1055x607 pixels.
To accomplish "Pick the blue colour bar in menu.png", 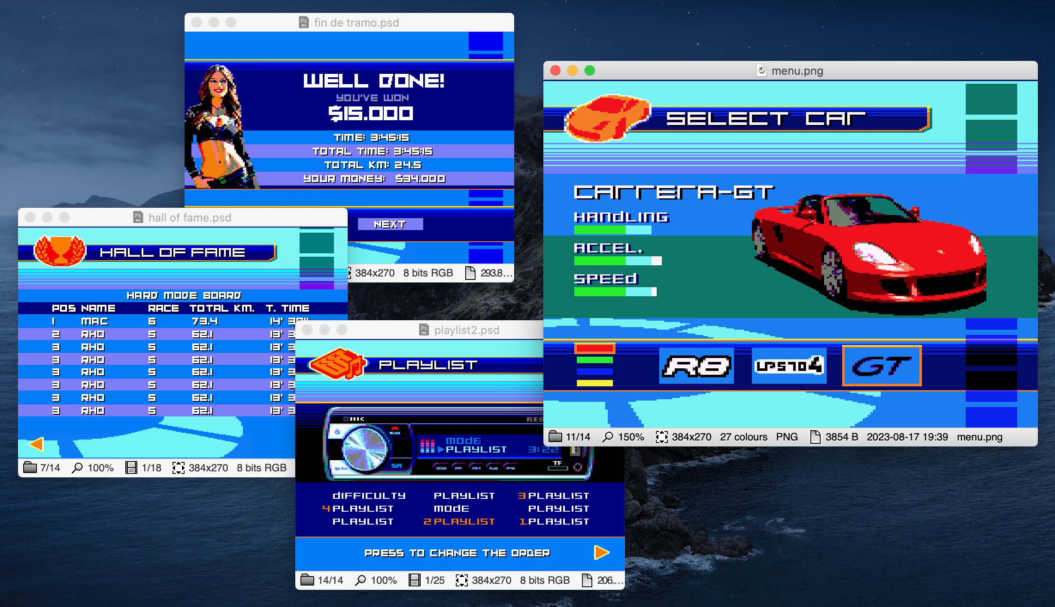I will coord(595,371).
